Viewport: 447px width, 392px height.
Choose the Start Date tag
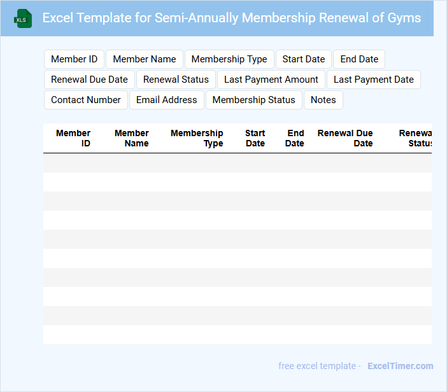(x=304, y=59)
